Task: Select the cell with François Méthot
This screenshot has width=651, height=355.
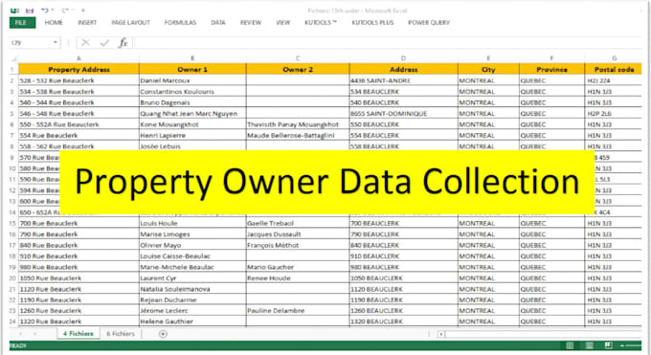Action: tap(298, 245)
